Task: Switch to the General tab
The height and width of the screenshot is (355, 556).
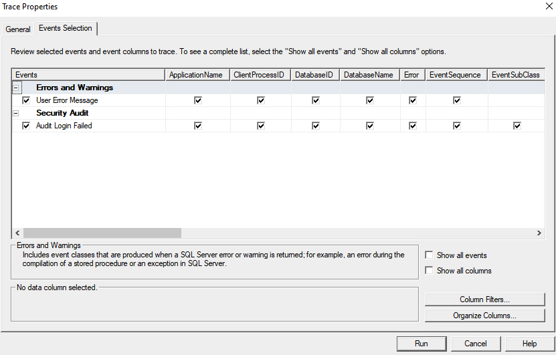Action: click(18, 29)
